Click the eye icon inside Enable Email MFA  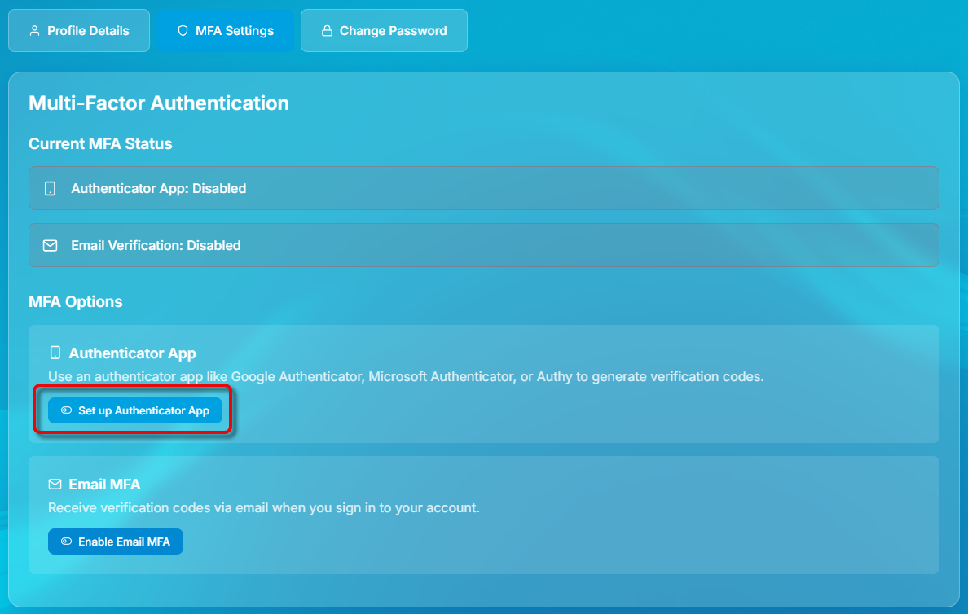[64, 541]
